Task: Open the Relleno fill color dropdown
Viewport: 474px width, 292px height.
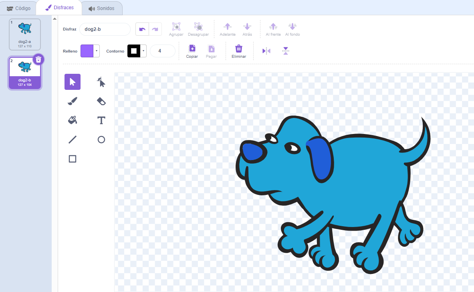Action: click(x=97, y=51)
